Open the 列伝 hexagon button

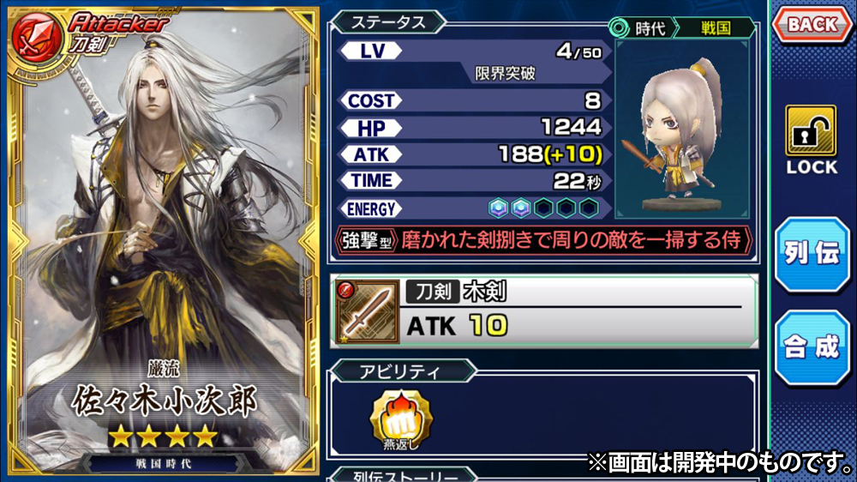[x=812, y=255]
